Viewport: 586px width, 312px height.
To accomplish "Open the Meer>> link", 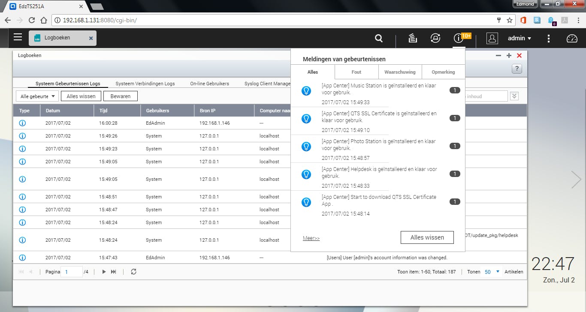I will (311, 238).
